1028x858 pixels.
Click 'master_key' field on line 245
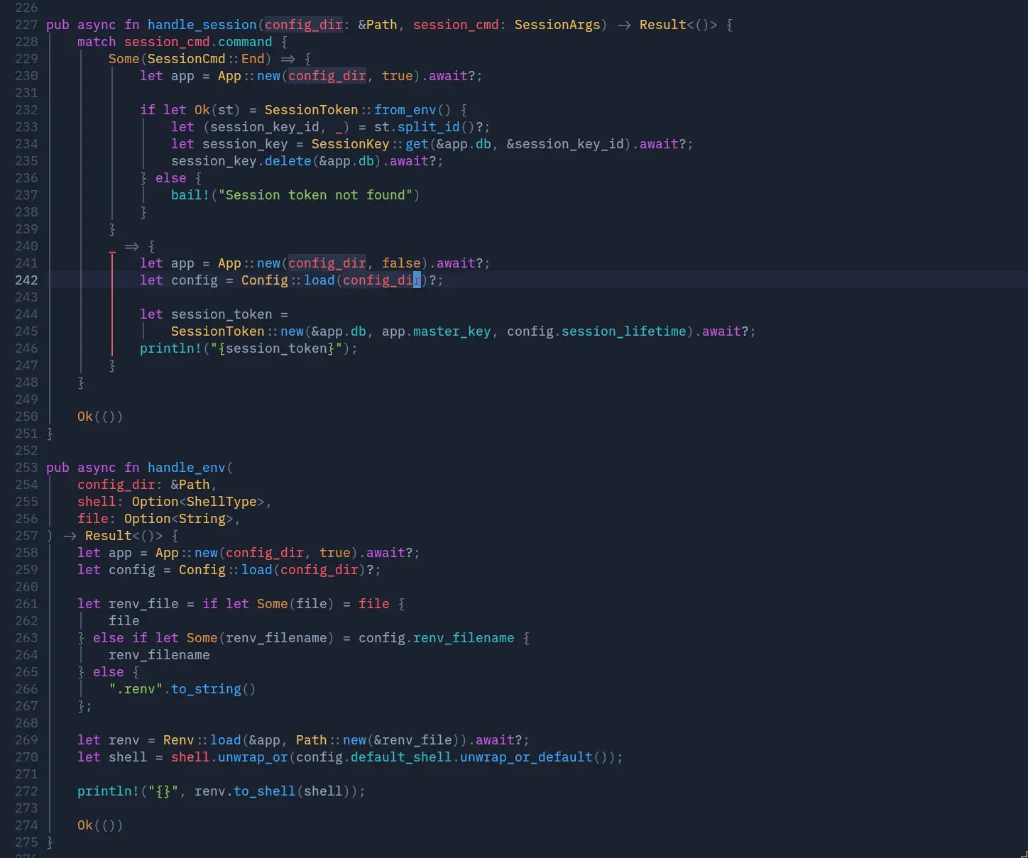(x=452, y=331)
